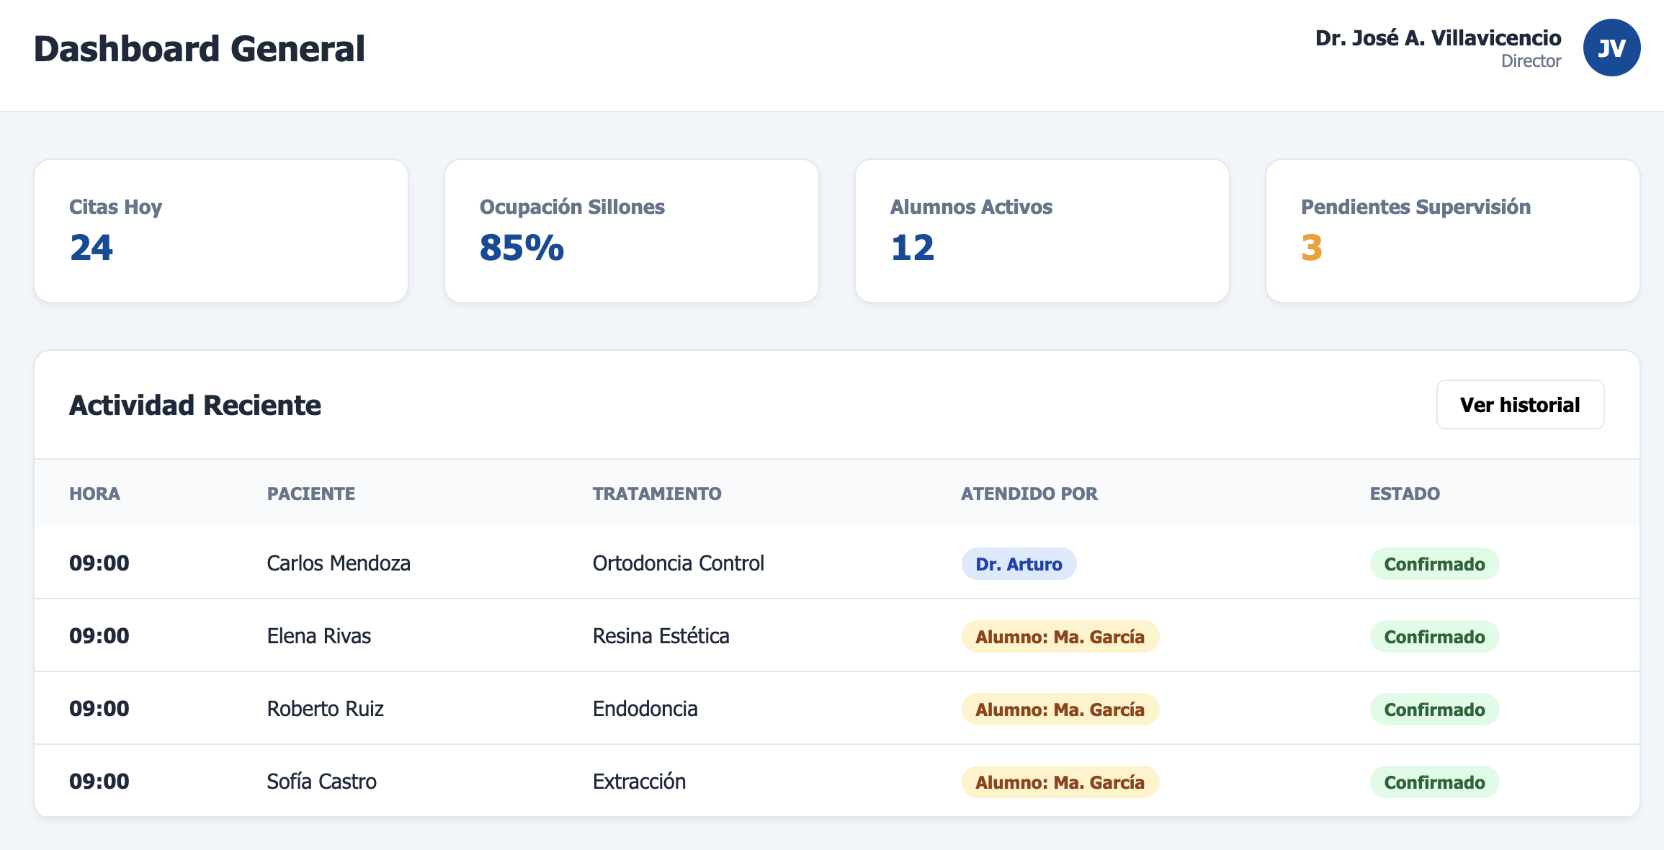This screenshot has width=1664, height=850.
Task: Click Confirmado status for Ortodoncia Control
Action: tap(1434, 564)
